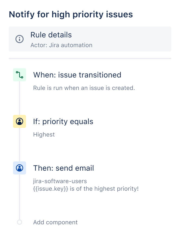Open the 'When: issue transitioned' trigger component
This screenshot has height=240, width=180.
pos(77,75)
